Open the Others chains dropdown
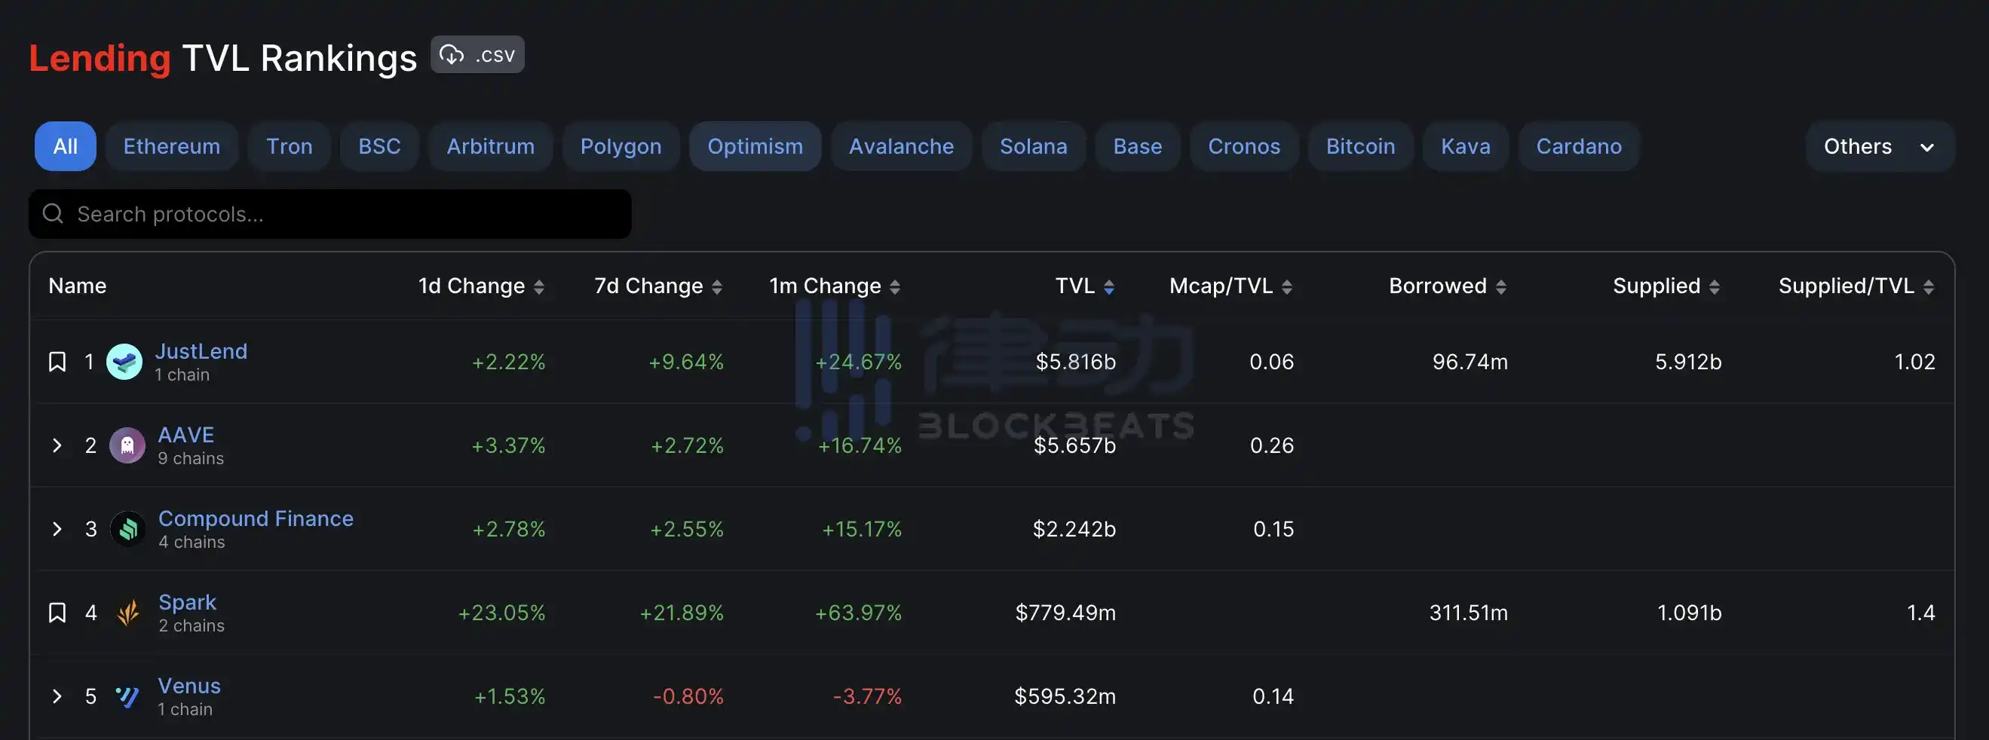Image resolution: width=1989 pixels, height=740 pixels. (x=1879, y=147)
